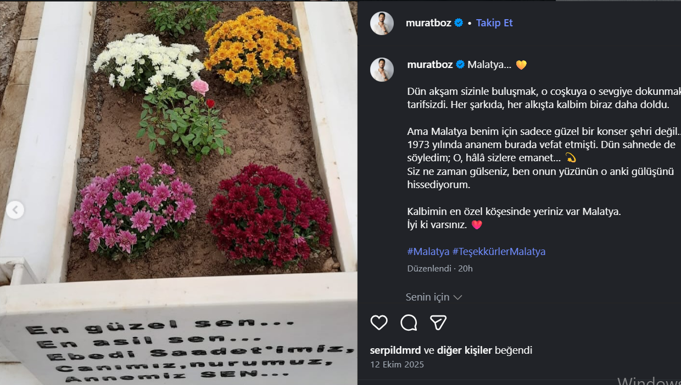This screenshot has height=385, width=681.
Task: Share post with paper plane icon
Action: click(x=438, y=322)
